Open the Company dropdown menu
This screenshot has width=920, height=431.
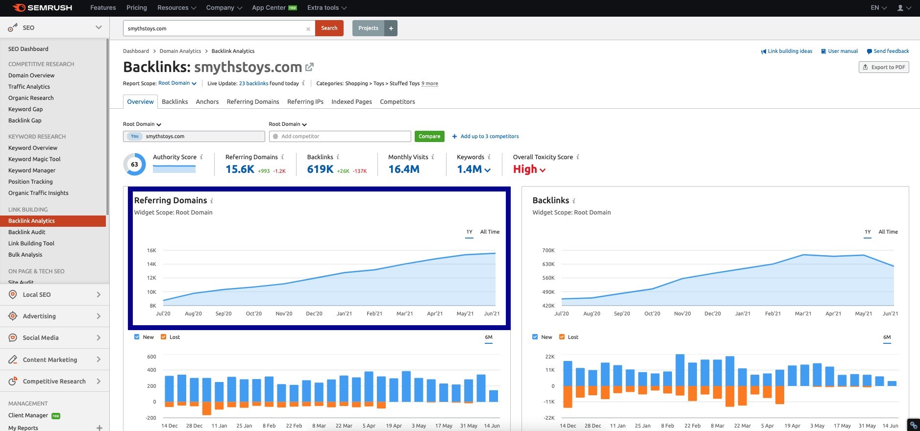coord(224,8)
